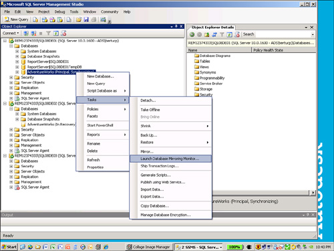Image resolution: width=334 pixels, height=251 pixels.
Task: Choose New Query in context menu
Action: (x=103, y=84)
